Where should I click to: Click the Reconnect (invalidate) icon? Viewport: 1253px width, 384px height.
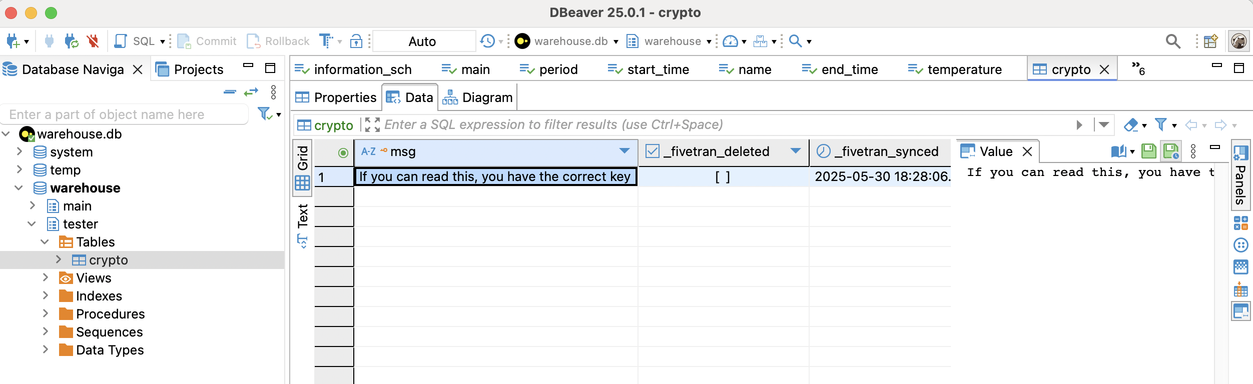[72, 41]
